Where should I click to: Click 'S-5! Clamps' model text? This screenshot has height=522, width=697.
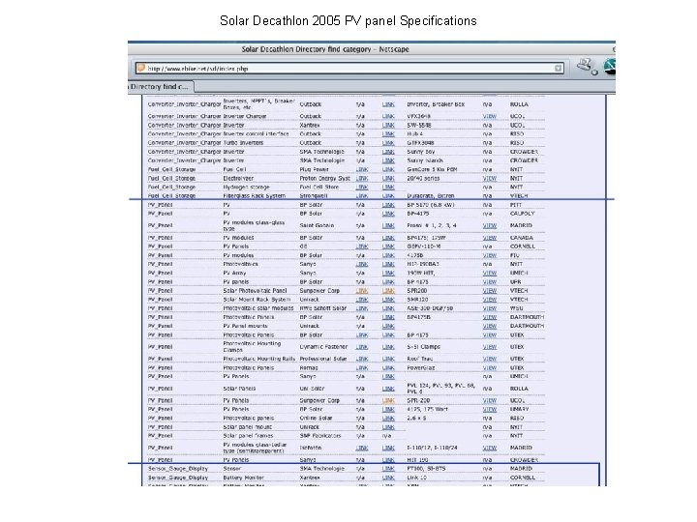click(x=423, y=347)
